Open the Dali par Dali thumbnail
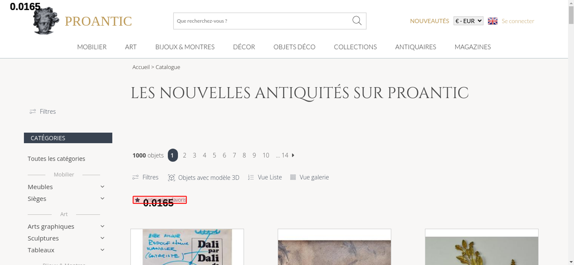This screenshot has height=265, width=574. (x=187, y=247)
